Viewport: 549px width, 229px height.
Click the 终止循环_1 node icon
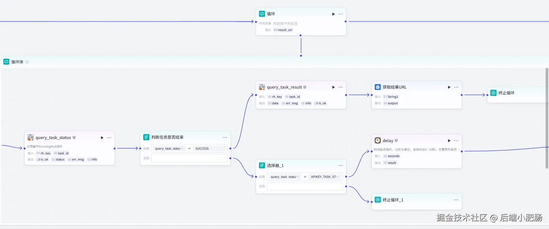[x=378, y=200]
